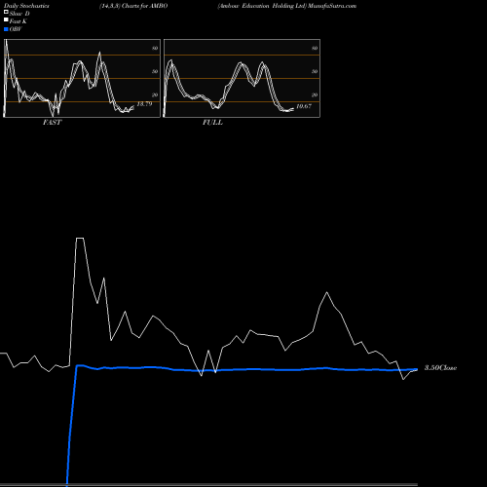The width and height of the screenshot is (487, 487).
Task: Click the 10.67 value in FULL chart
Action: [304, 106]
